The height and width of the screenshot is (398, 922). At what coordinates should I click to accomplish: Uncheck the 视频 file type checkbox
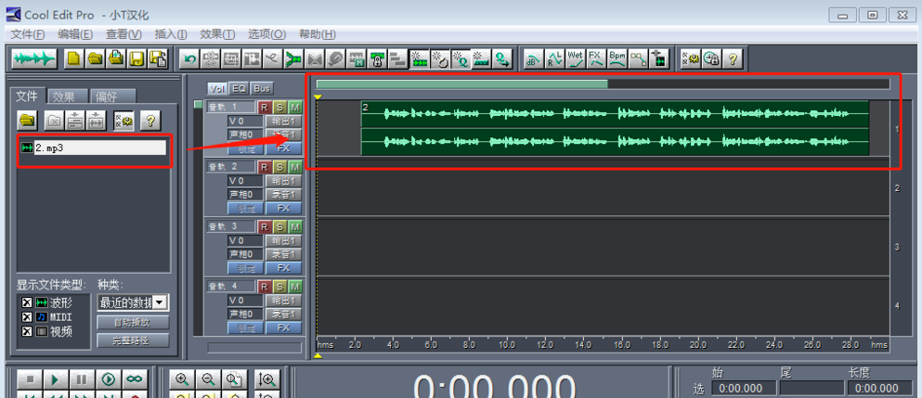coord(26,331)
